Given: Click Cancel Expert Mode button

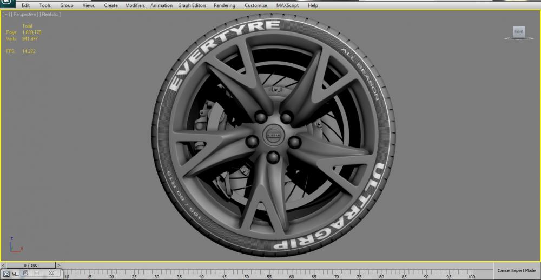Looking at the screenshot, I should tap(517, 271).
